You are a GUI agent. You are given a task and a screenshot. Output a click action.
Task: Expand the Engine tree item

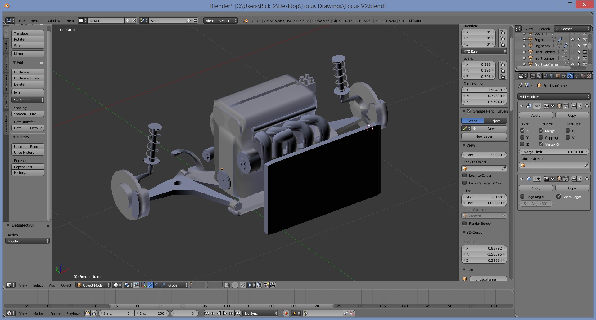coord(524,40)
